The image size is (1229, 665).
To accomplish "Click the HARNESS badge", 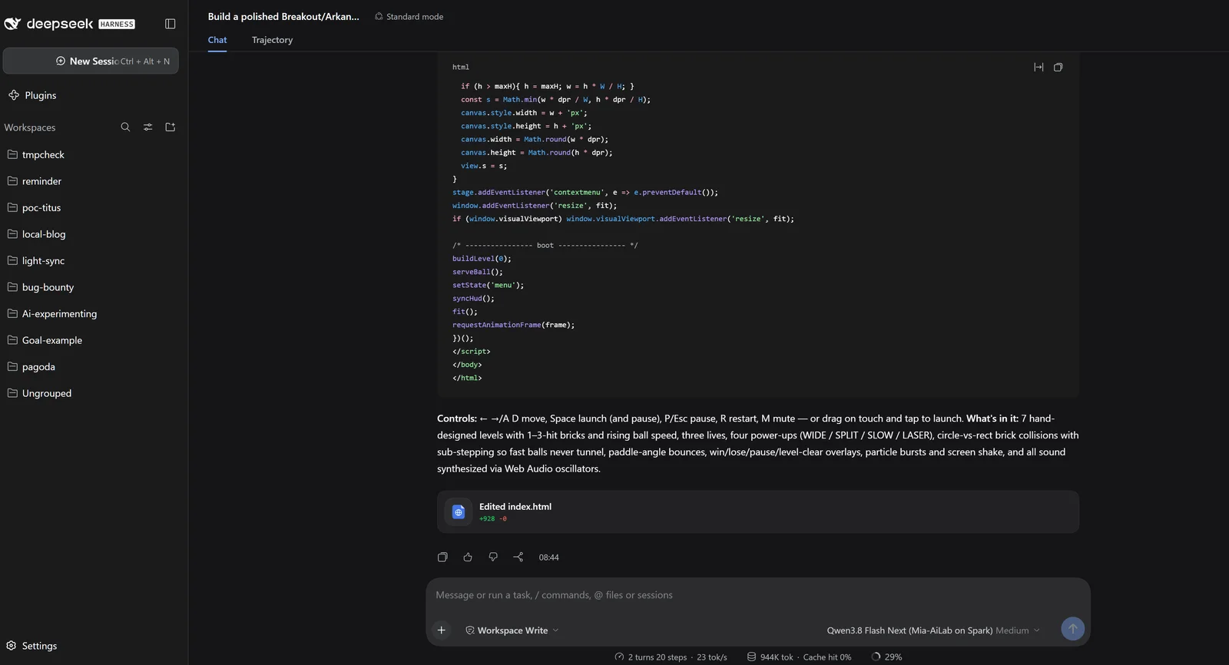I will click(x=117, y=25).
